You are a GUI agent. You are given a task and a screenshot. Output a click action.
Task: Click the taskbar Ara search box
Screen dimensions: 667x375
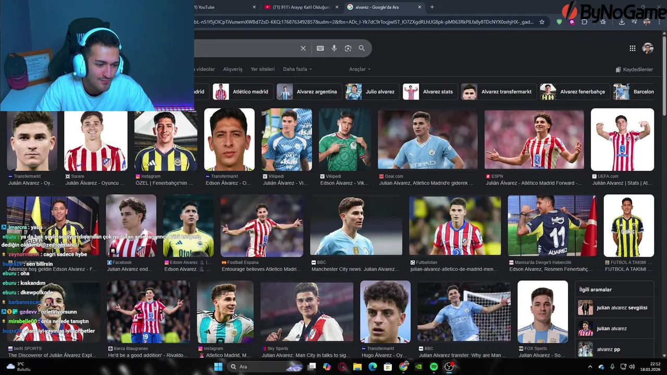(266, 367)
